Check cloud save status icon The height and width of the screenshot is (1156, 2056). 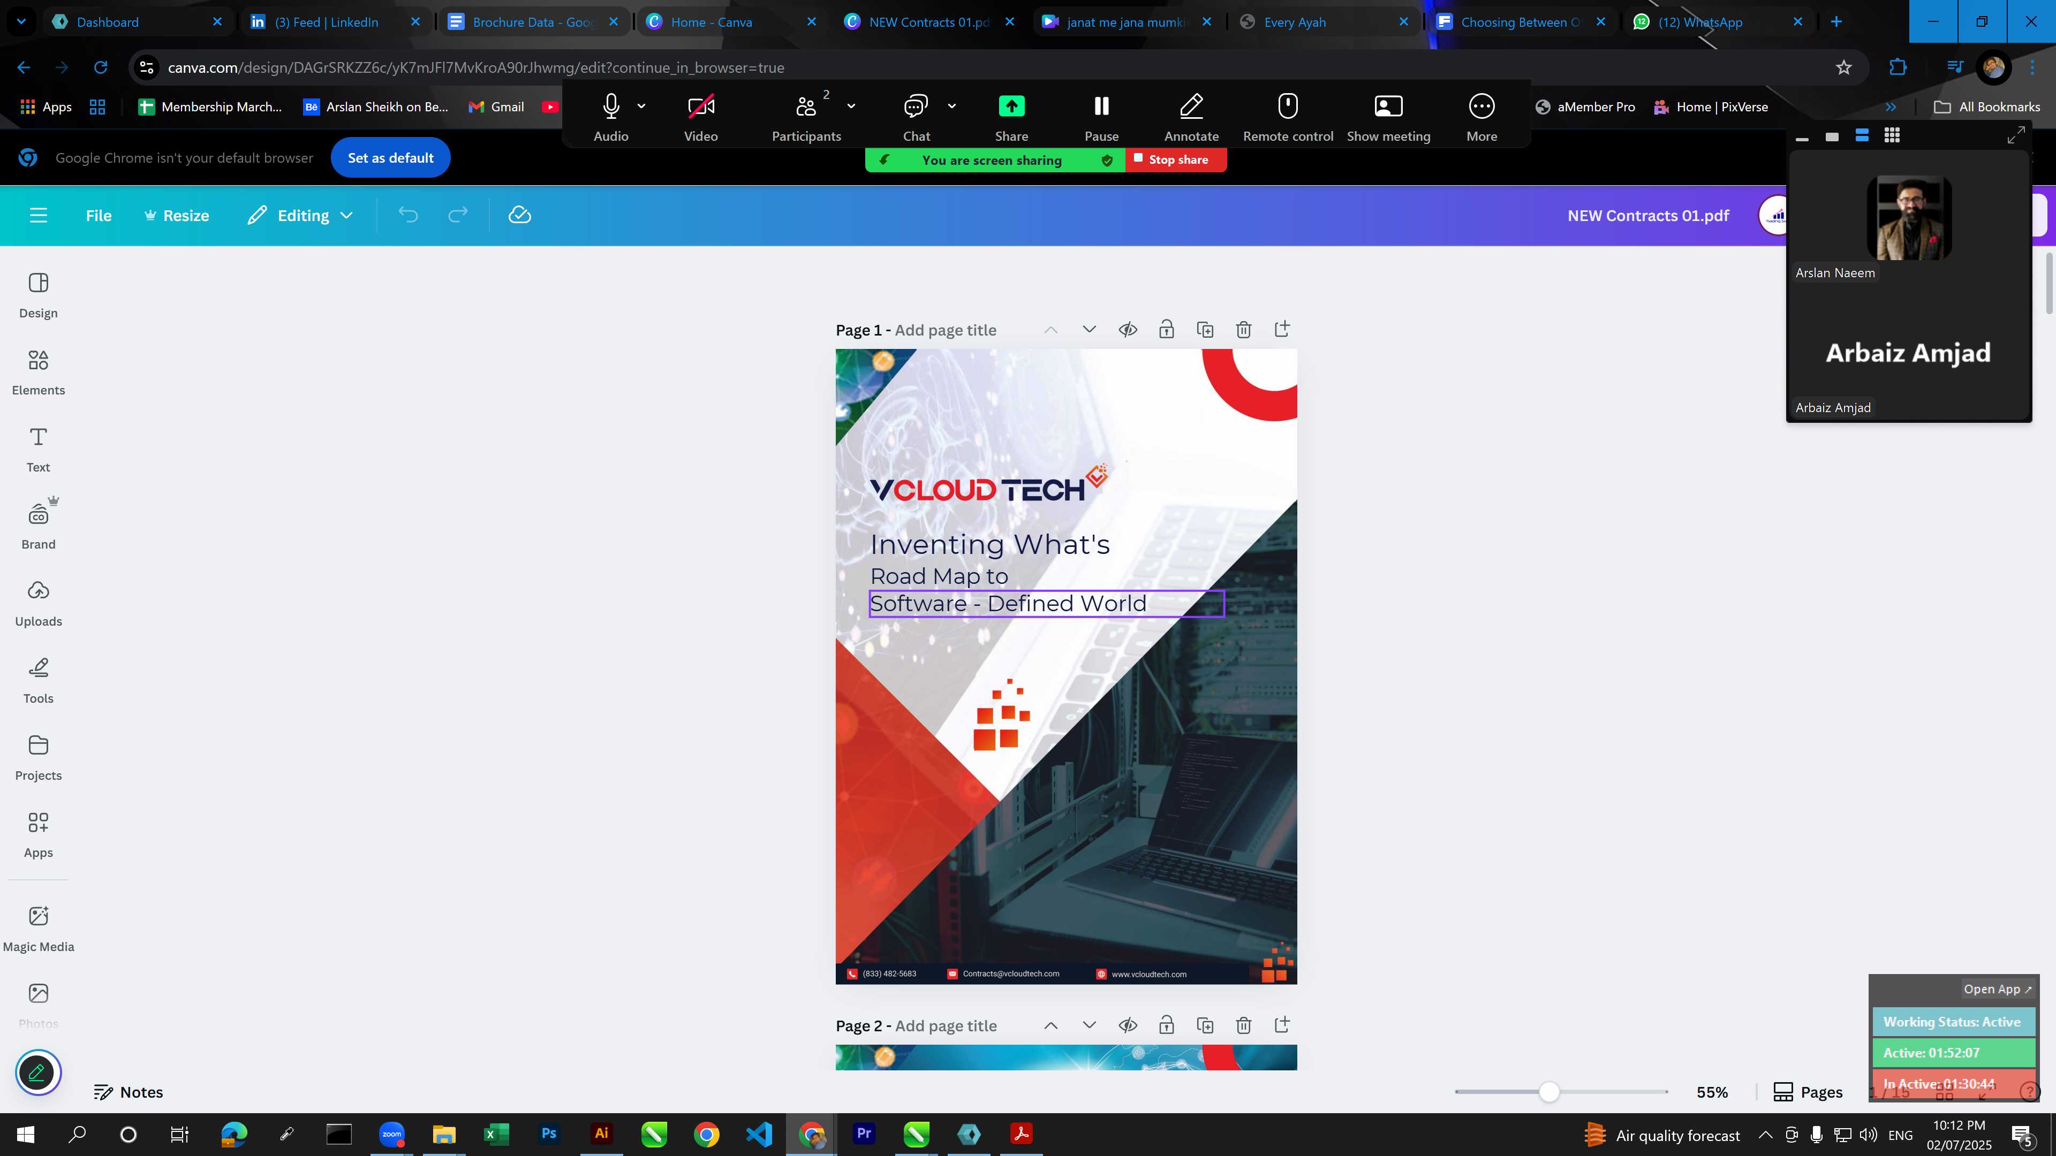pos(519,215)
